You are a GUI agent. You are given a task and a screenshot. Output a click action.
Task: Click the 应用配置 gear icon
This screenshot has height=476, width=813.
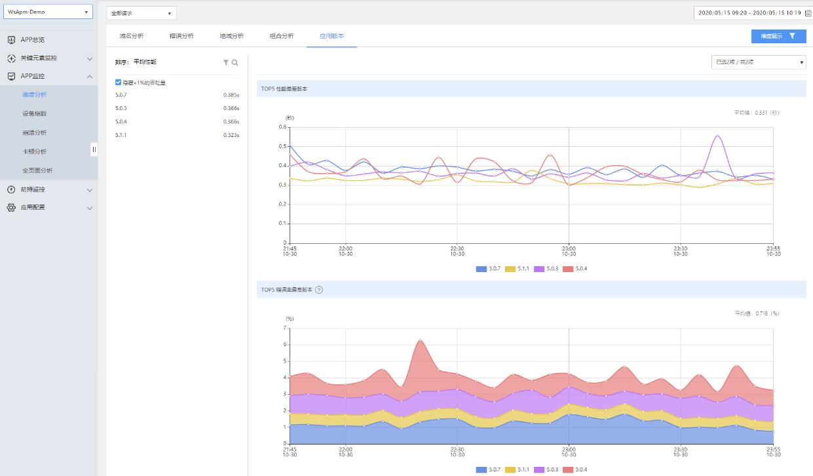tap(11, 208)
